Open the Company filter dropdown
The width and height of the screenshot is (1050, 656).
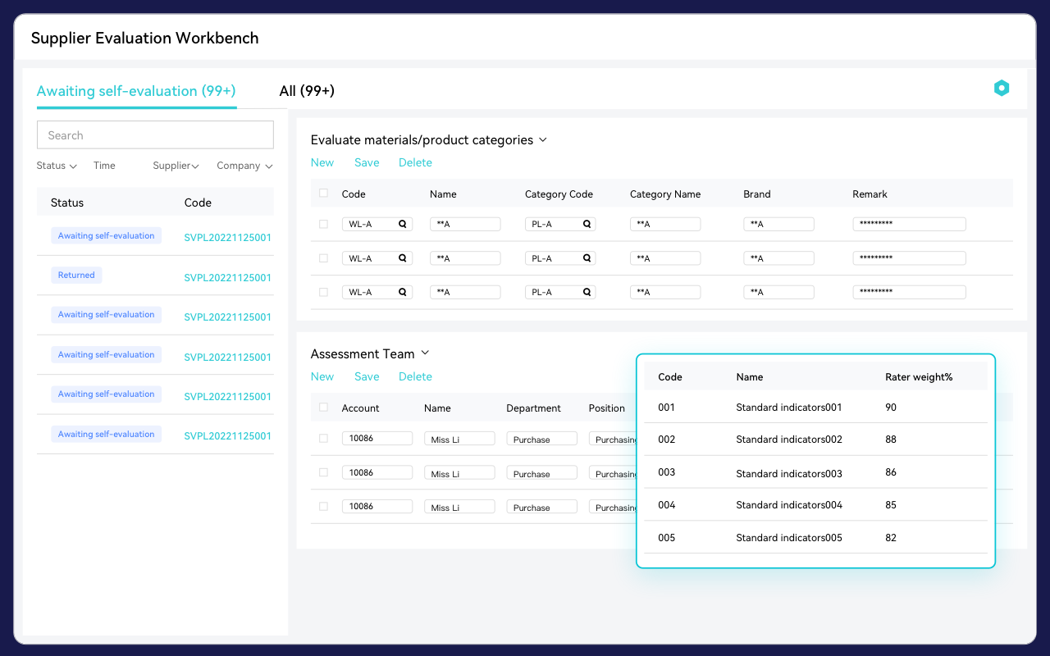click(x=244, y=166)
